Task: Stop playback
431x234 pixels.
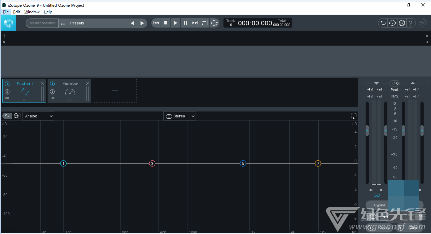Action: click(x=166, y=23)
